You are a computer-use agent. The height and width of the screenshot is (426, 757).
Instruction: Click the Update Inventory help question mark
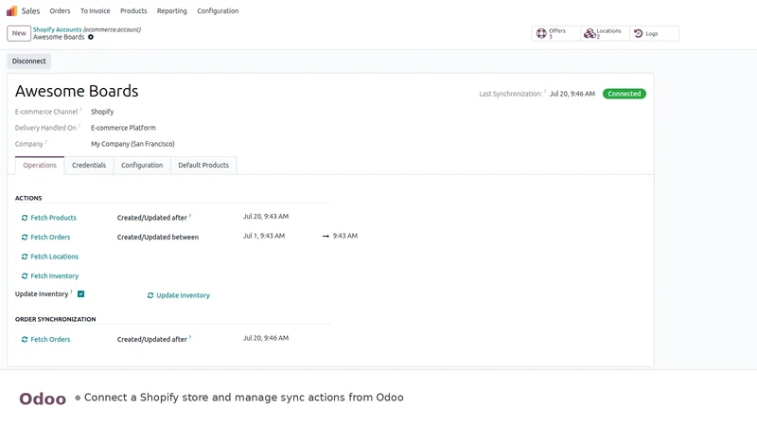click(71, 292)
